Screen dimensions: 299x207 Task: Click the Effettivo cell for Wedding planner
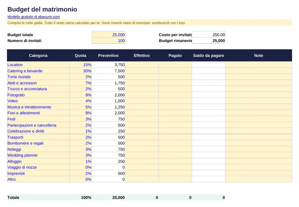tap(142, 155)
